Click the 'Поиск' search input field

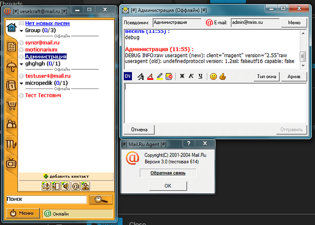point(47,199)
